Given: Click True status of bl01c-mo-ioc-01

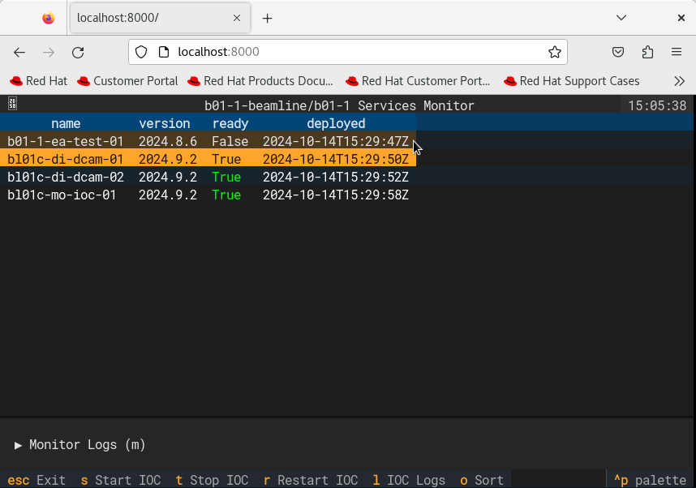Looking at the screenshot, I should [226, 195].
